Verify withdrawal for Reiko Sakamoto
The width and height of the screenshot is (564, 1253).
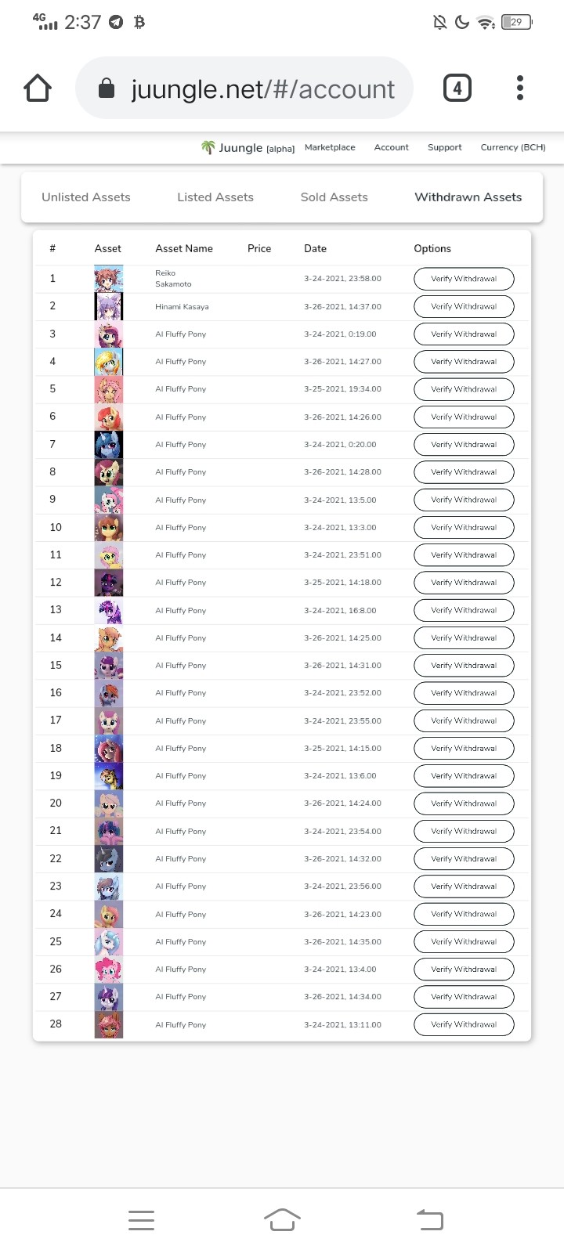tap(464, 279)
